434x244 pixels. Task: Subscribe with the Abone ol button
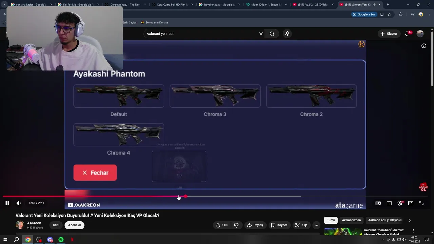pyautogui.click(x=75, y=225)
